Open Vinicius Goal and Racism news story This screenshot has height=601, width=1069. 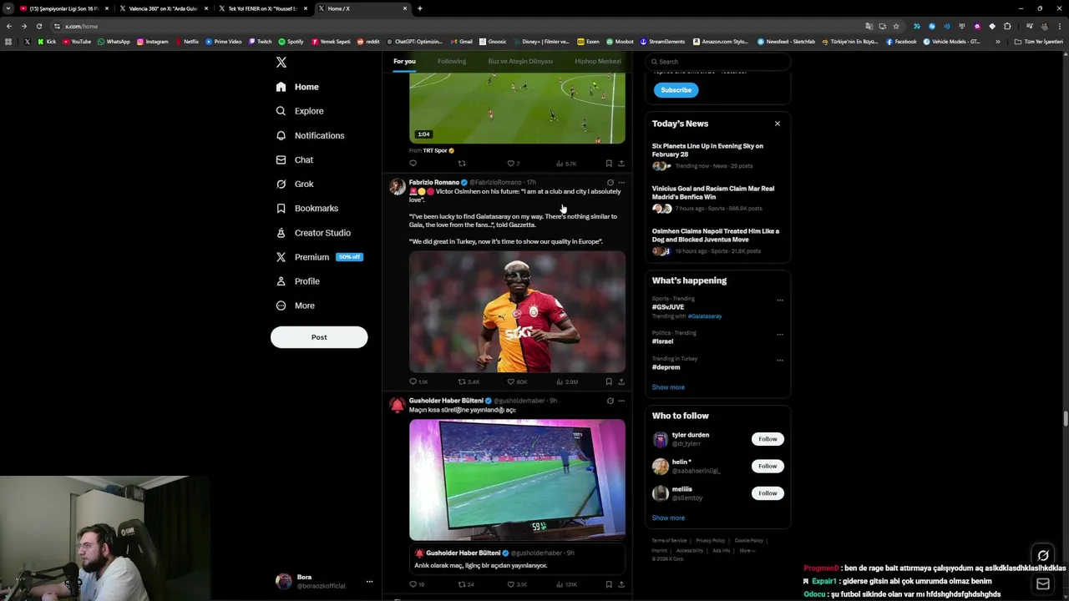pyautogui.click(x=717, y=199)
